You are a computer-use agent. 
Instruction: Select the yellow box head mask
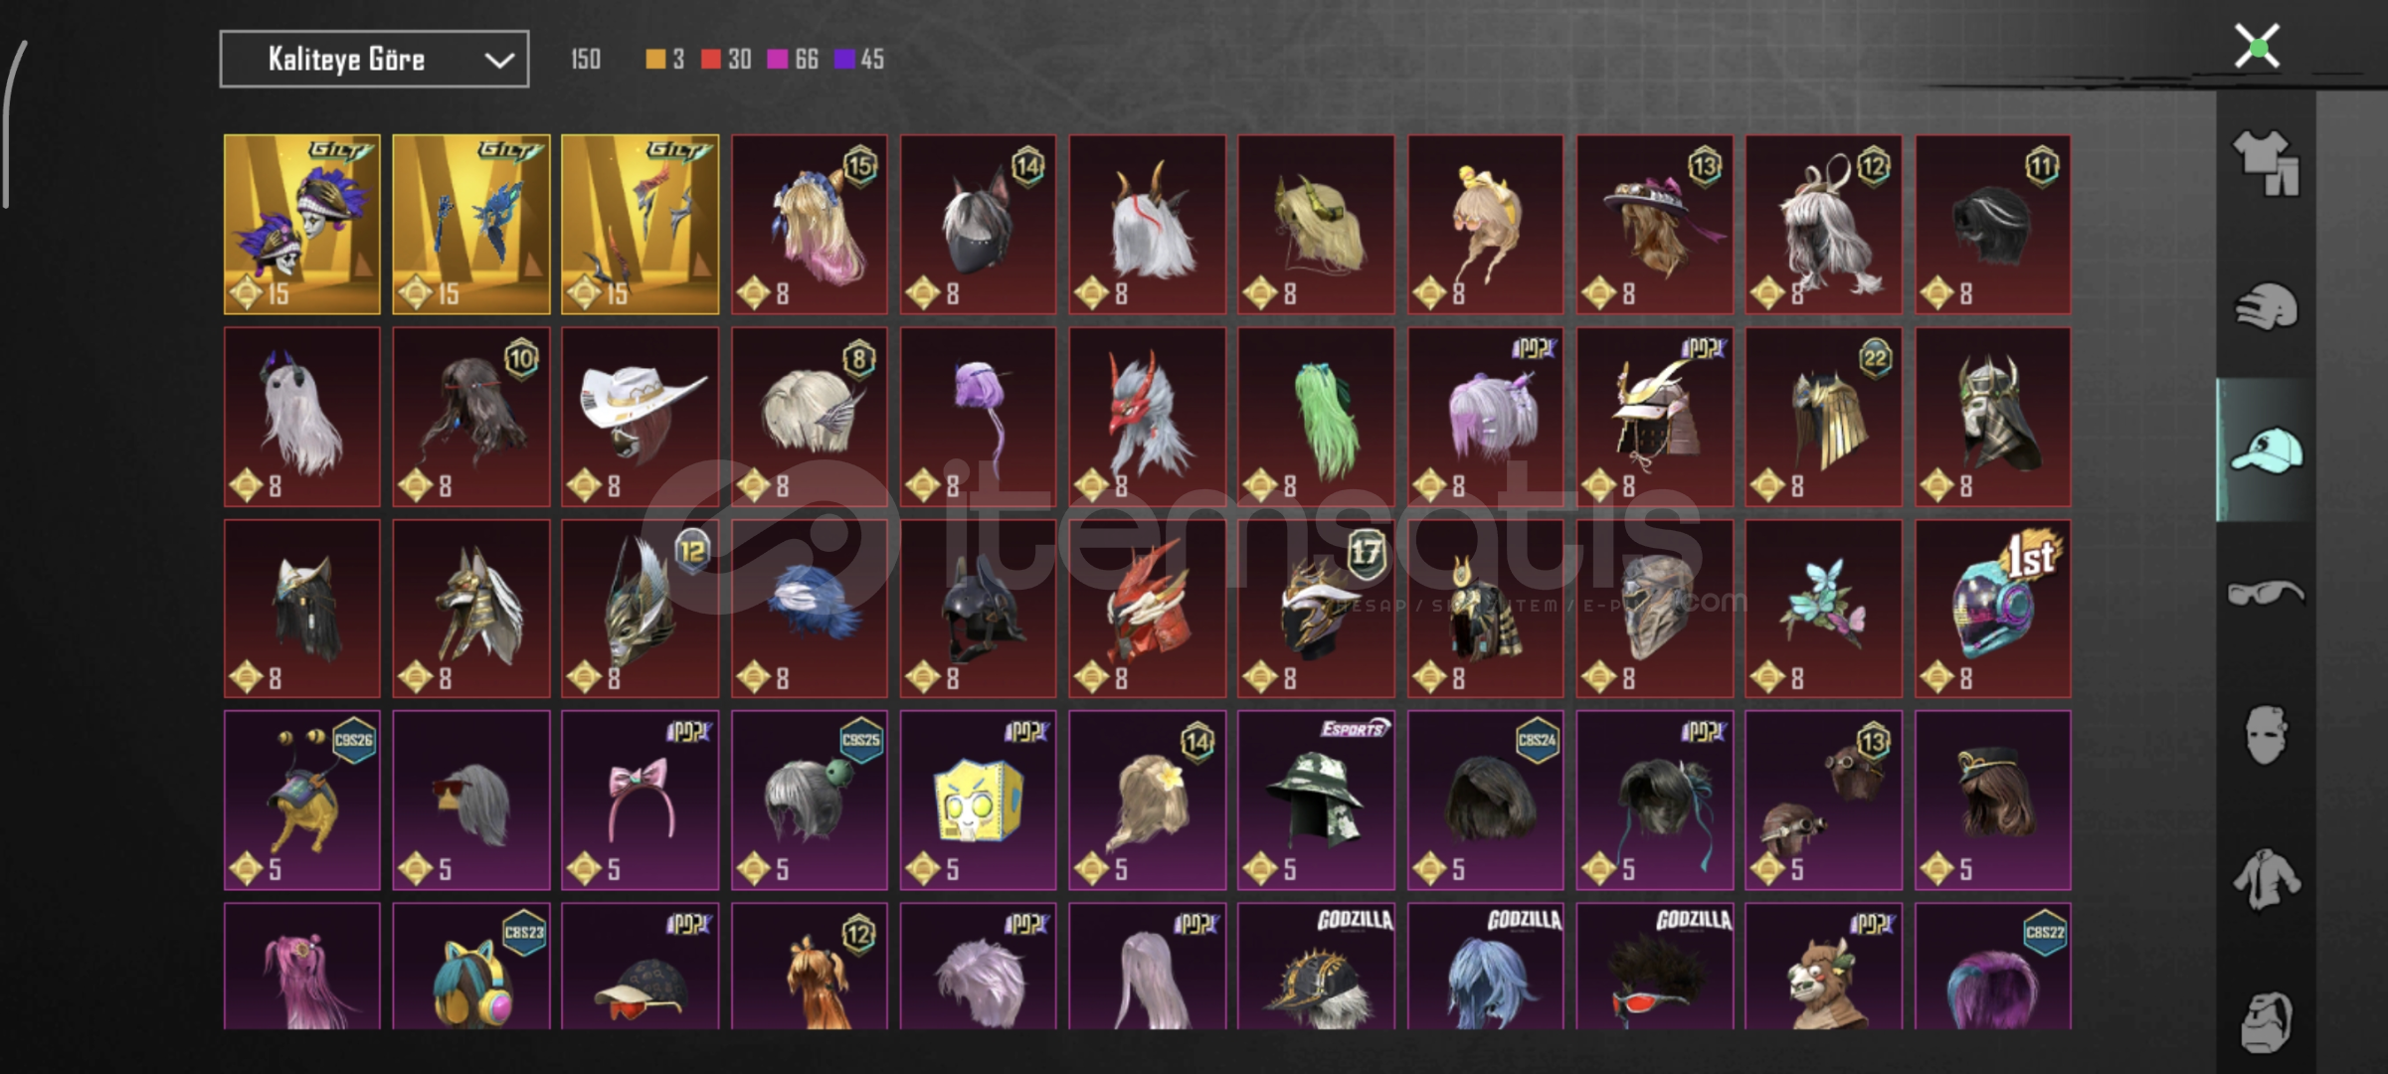point(978,801)
